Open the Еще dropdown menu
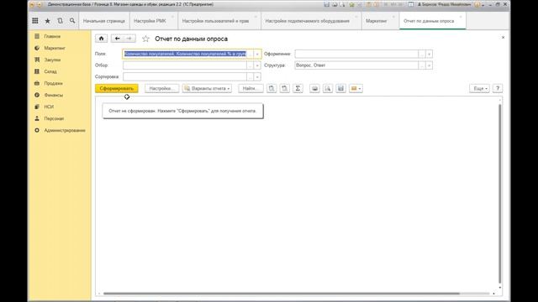Image resolution: width=538 pixels, height=302 pixels. 480,88
